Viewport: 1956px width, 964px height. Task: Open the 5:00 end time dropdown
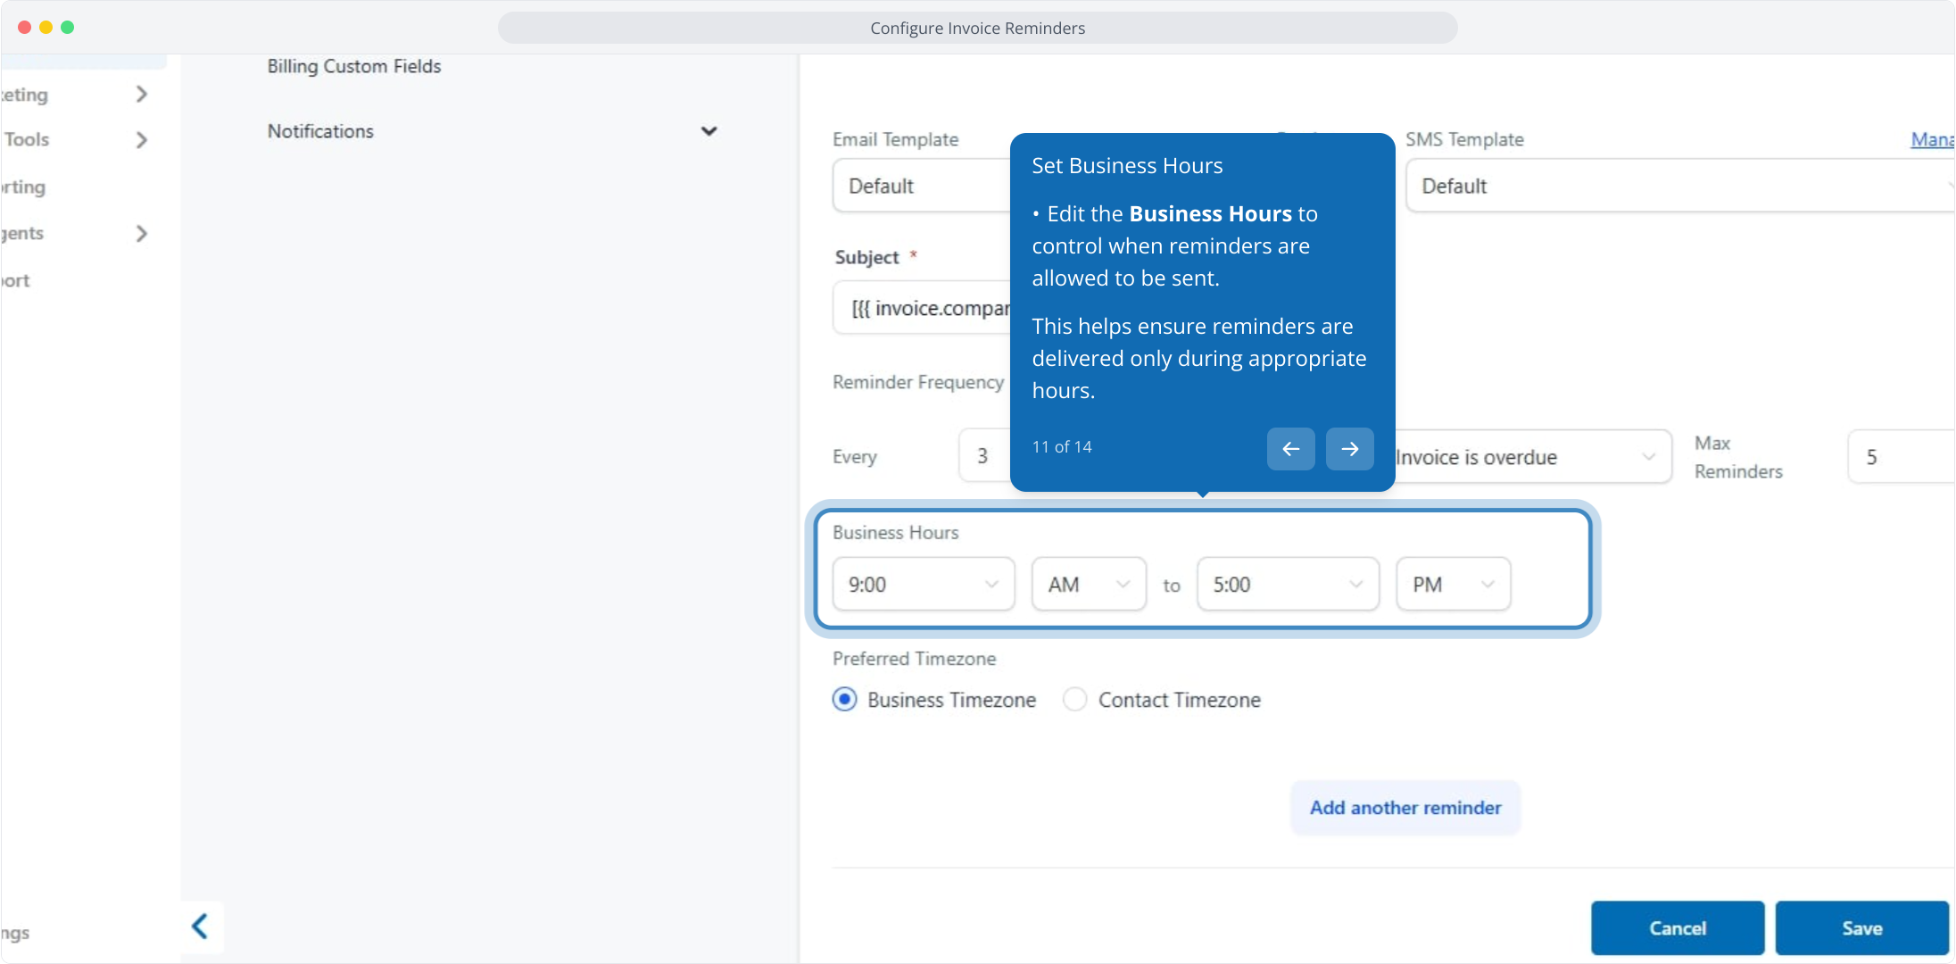pyautogui.click(x=1287, y=585)
